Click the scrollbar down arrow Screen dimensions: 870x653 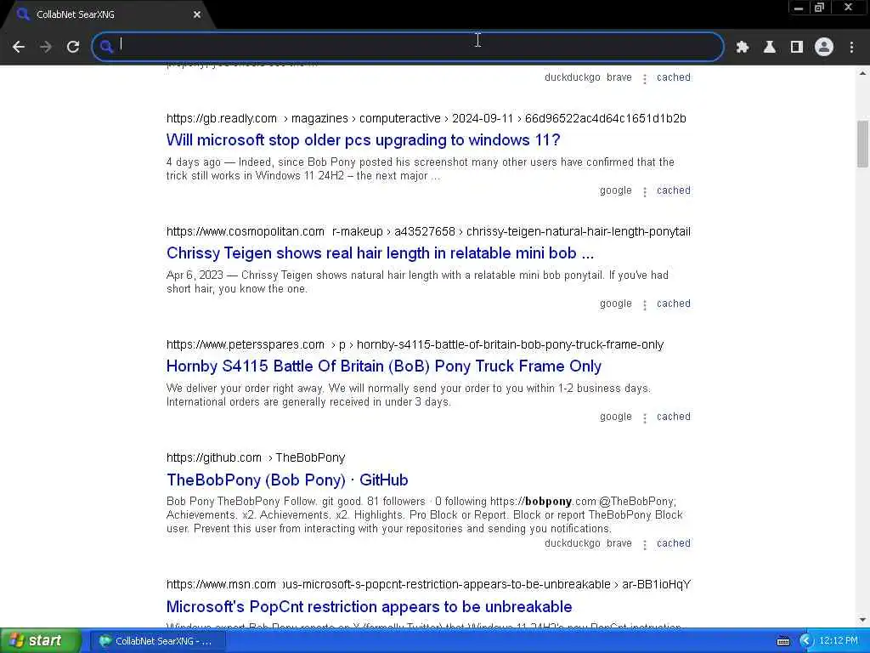point(862,620)
